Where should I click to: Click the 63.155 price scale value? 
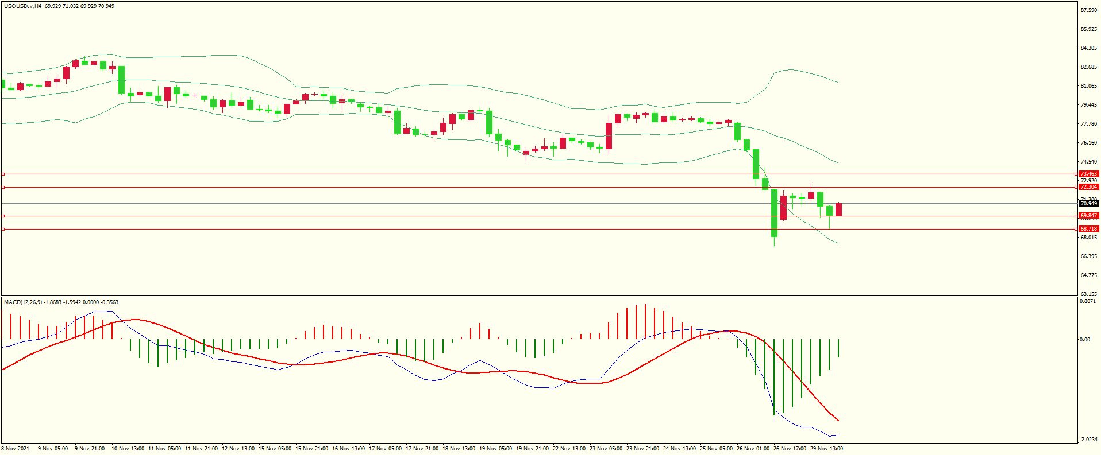[1088, 294]
